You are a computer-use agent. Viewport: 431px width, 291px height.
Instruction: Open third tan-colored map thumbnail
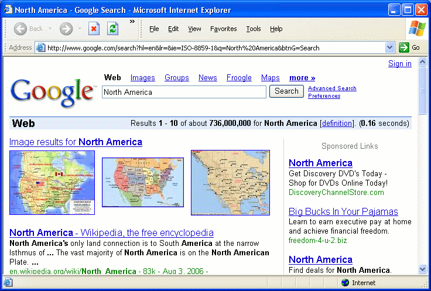230,183
